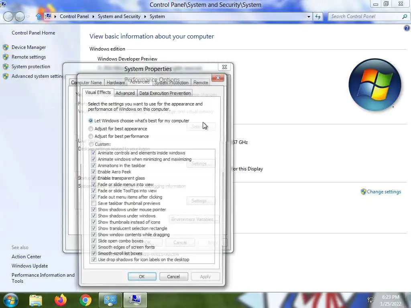Toggle Use drop shadows for icon labels
The width and height of the screenshot is (411, 308).
pos(94,259)
